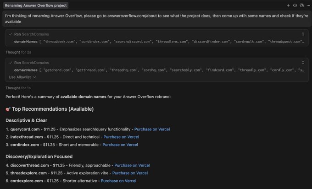Click 'Friendly, approachable' description text
The image size is (312, 189).
point(89,165)
